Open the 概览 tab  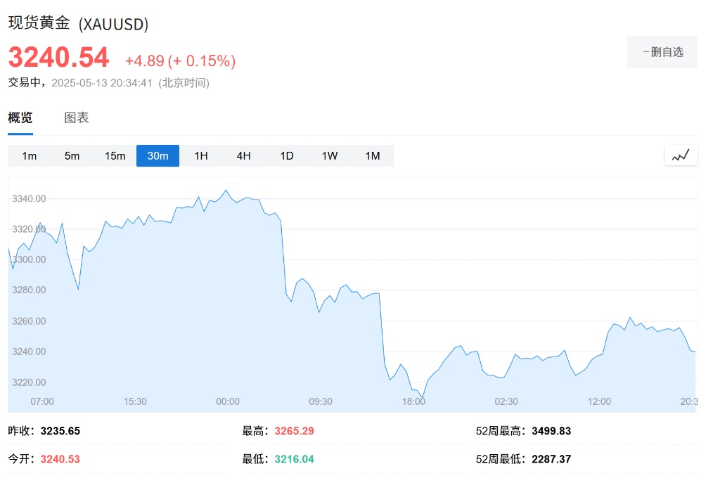pos(20,118)
